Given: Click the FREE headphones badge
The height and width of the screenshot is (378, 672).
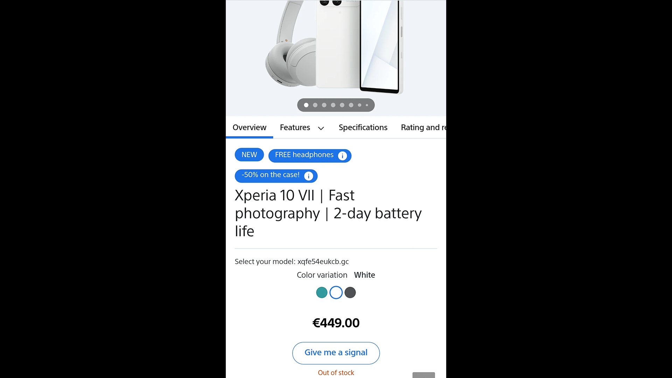Looking at the screenshot, I should [x=310, y=155].
